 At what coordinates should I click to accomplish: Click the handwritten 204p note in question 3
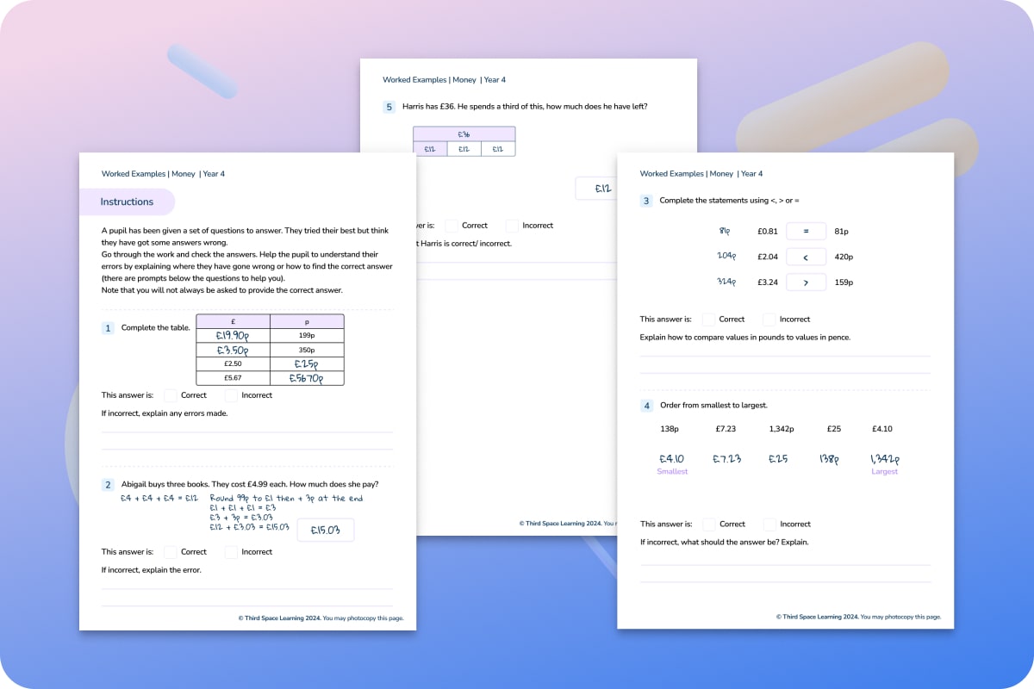tap(726, 256)
